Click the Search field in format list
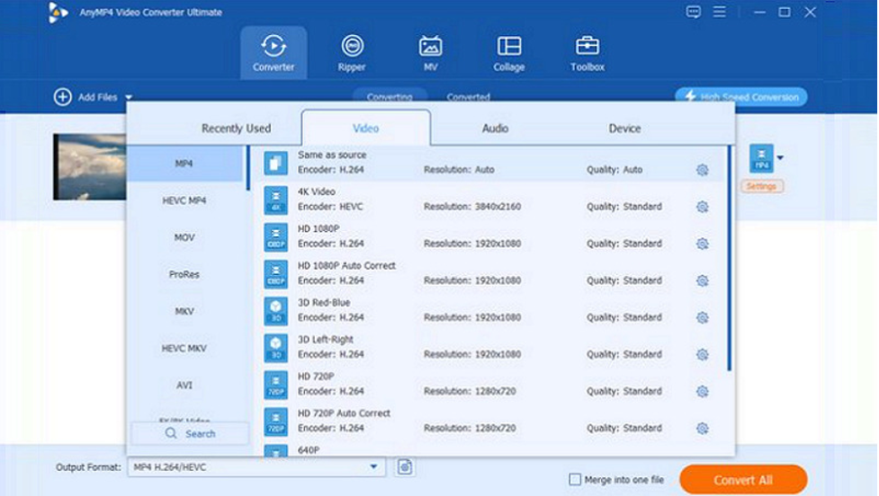The height and width of the screenshot is (496, 879). pyautogui.click(x=190, y=433)
